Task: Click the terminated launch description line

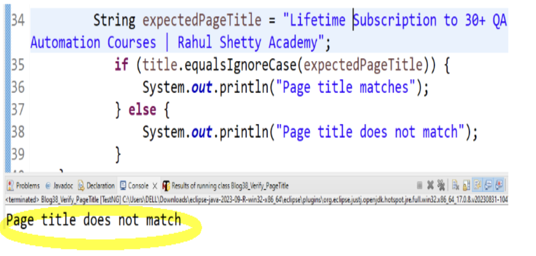Action: coord(255,200)
